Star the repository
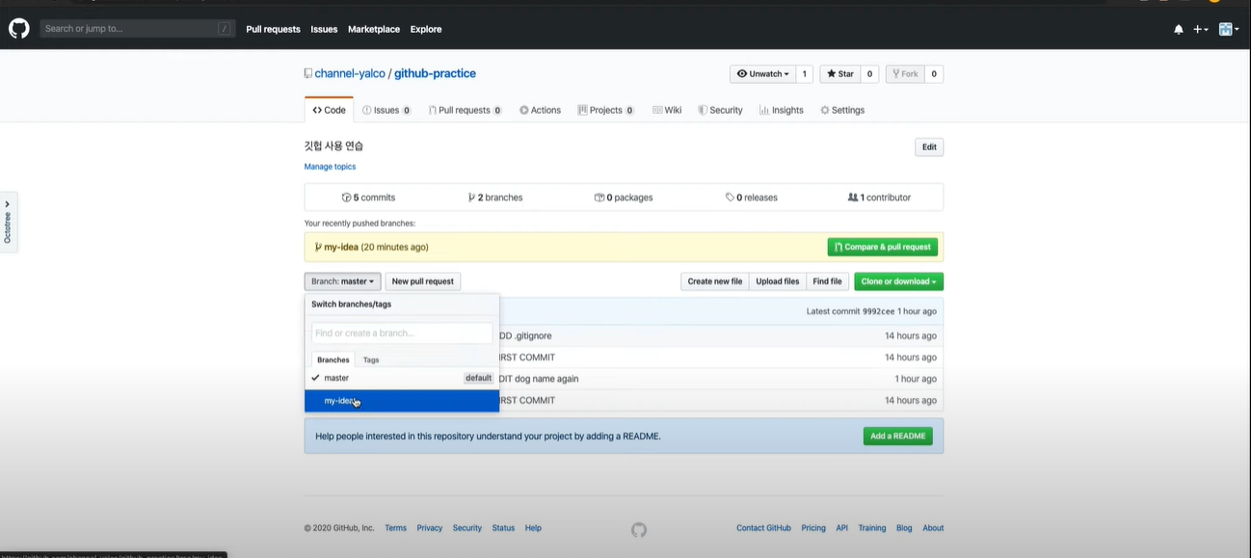 [838, 74]
